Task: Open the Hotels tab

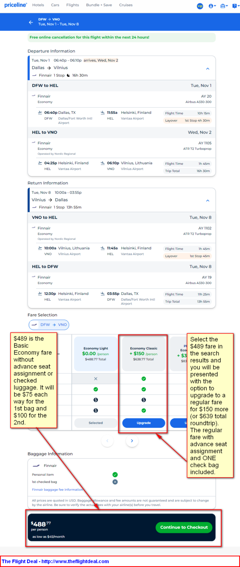Action: (x=38, y=5)
